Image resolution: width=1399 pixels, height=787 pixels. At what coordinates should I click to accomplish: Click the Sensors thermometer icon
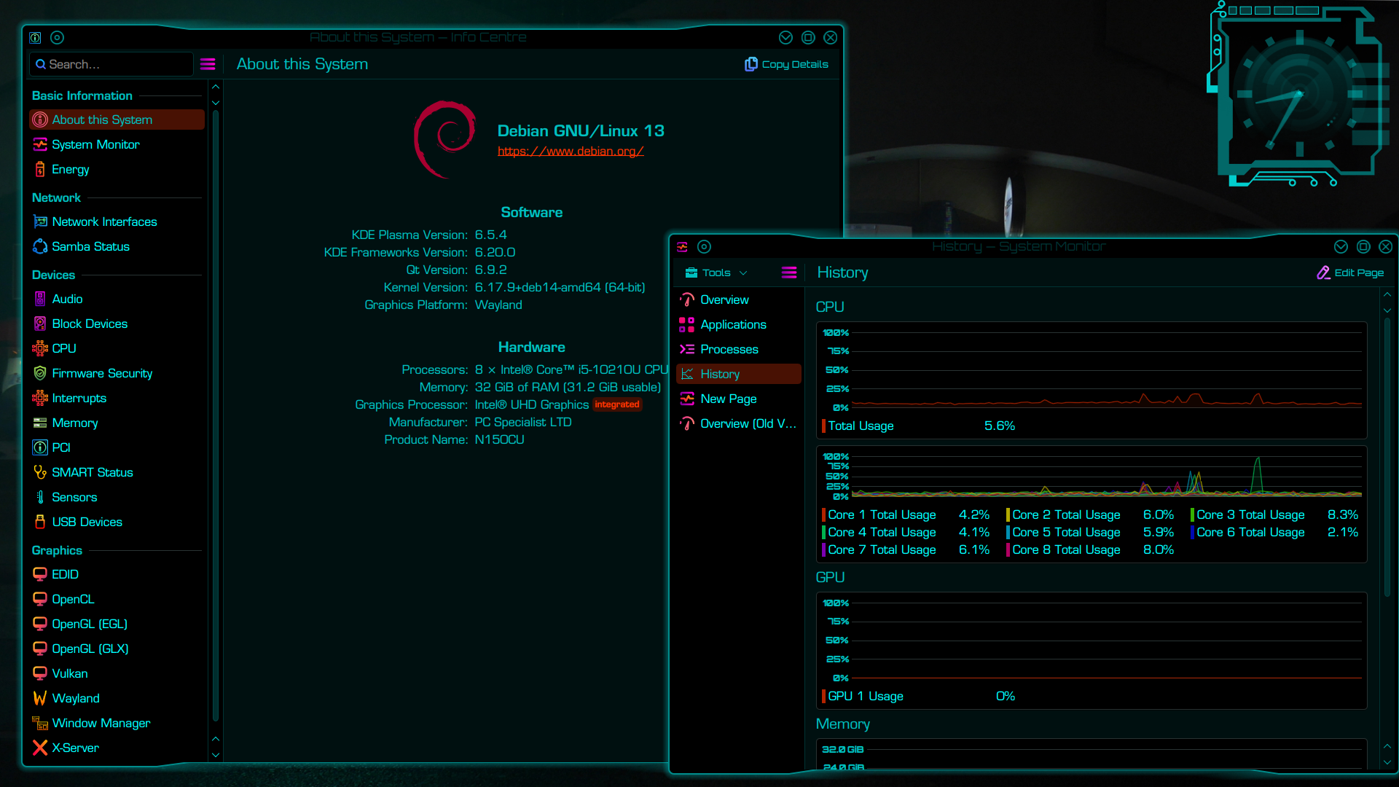[40, 497]
